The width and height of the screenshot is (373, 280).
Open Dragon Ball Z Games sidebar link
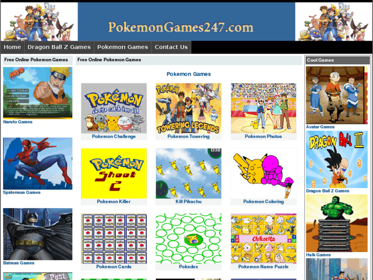click(x=327, y=191)
